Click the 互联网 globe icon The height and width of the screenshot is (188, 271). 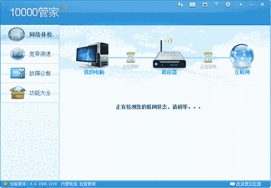[x=242, y=56]
